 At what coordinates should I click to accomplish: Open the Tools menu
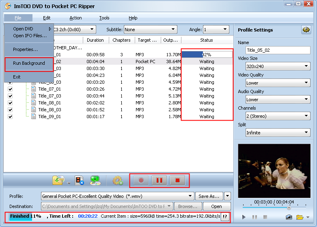point(104,18)
